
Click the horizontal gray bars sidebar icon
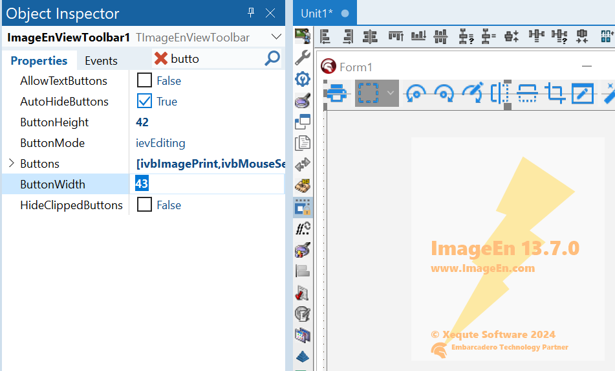point(303,271)
